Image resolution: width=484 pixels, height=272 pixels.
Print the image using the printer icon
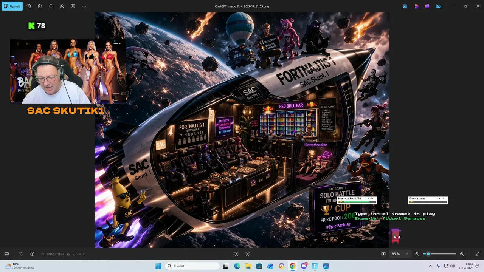[x=51, y=6]
